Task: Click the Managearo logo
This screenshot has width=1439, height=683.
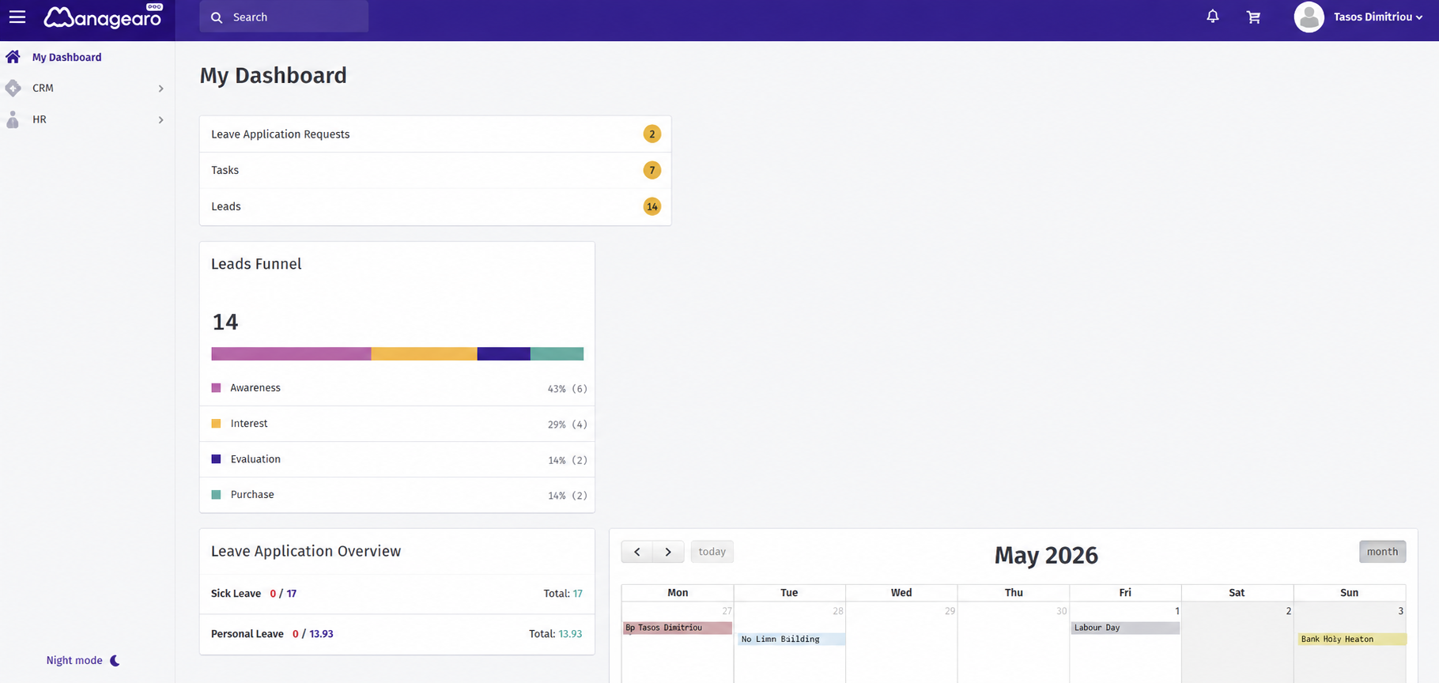Action: coord(103,17)
